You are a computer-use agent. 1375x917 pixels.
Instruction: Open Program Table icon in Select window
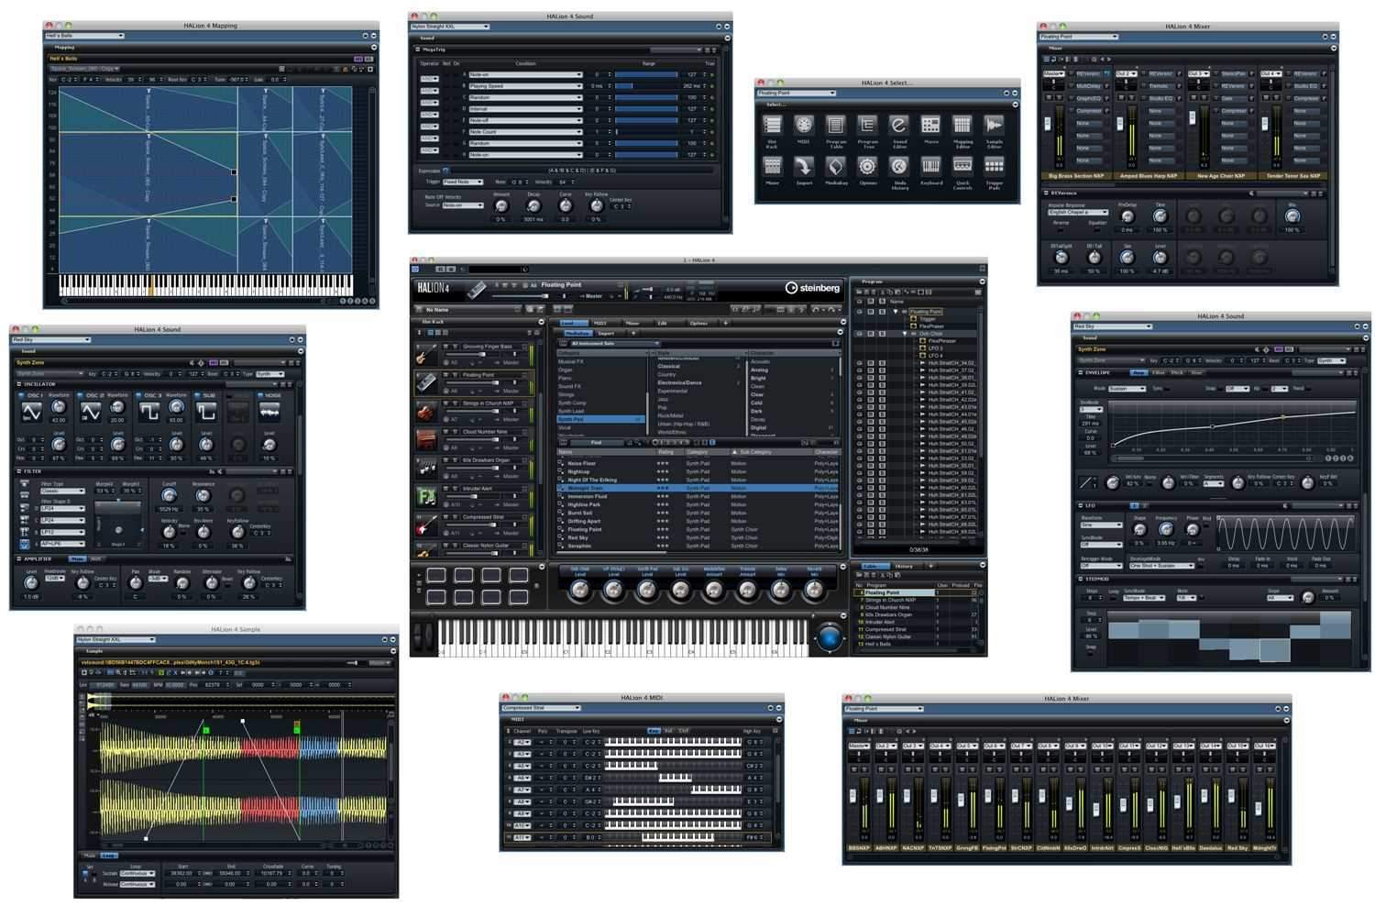pyautogui.click(x=835, y=125)
